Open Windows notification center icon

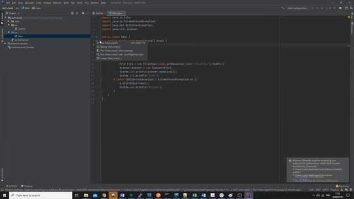(x=348, y=195)
